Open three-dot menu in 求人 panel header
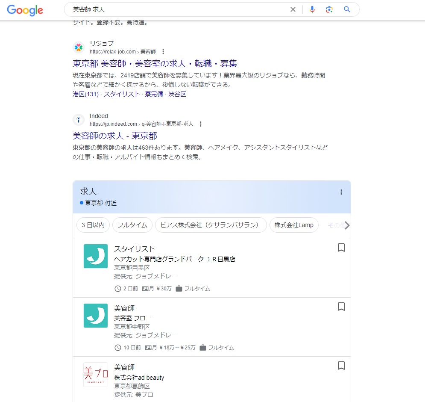This screenshot has height=402, width=425. (x=341, y=192)
